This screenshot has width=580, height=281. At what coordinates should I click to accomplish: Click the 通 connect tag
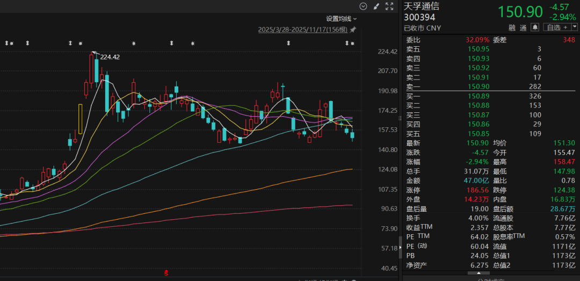(523, 27)
